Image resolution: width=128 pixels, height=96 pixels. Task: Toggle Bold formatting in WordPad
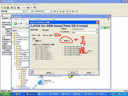point(55,11)
